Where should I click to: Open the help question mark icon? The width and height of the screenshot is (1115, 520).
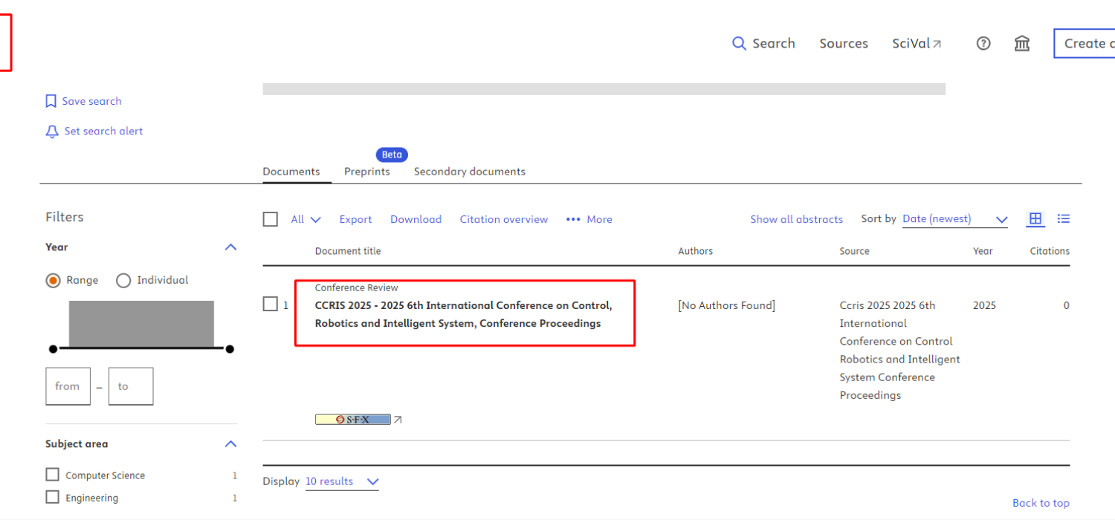click(x=983, y=43)
